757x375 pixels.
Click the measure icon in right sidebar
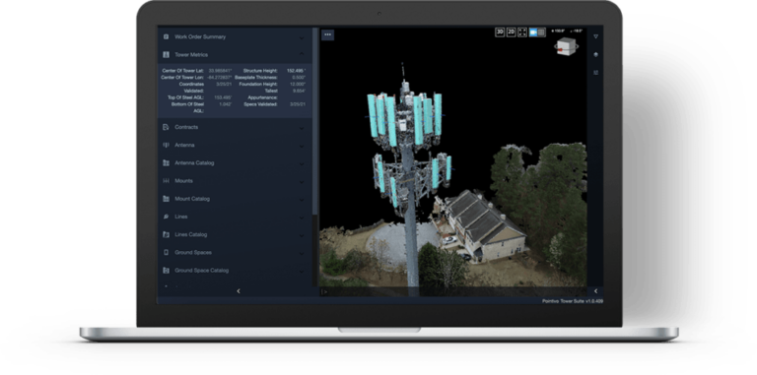(595, 72)
